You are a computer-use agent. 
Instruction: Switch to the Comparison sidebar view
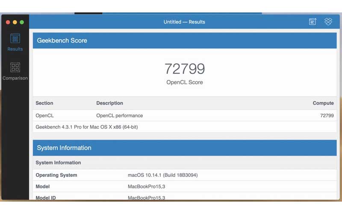coord(15,71)
